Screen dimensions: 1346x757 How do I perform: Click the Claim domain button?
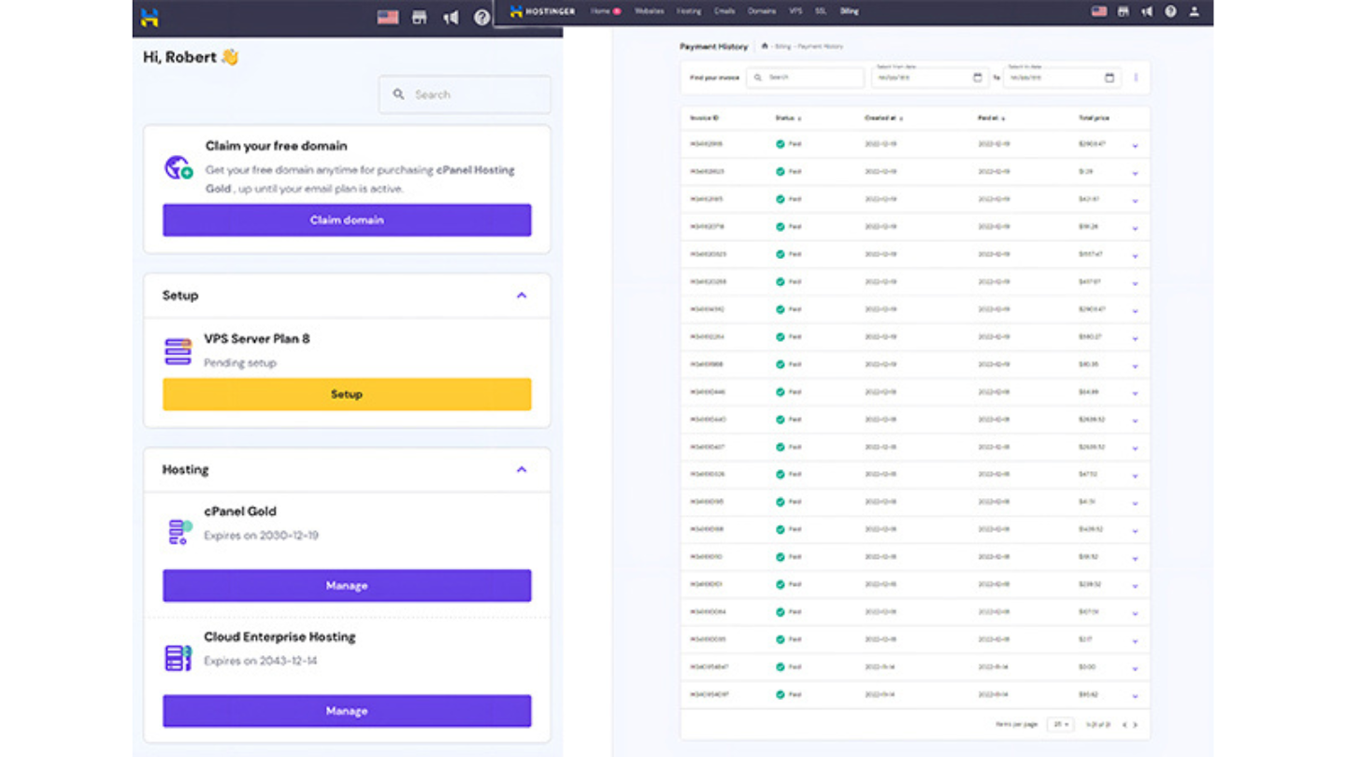coord(347,221)
